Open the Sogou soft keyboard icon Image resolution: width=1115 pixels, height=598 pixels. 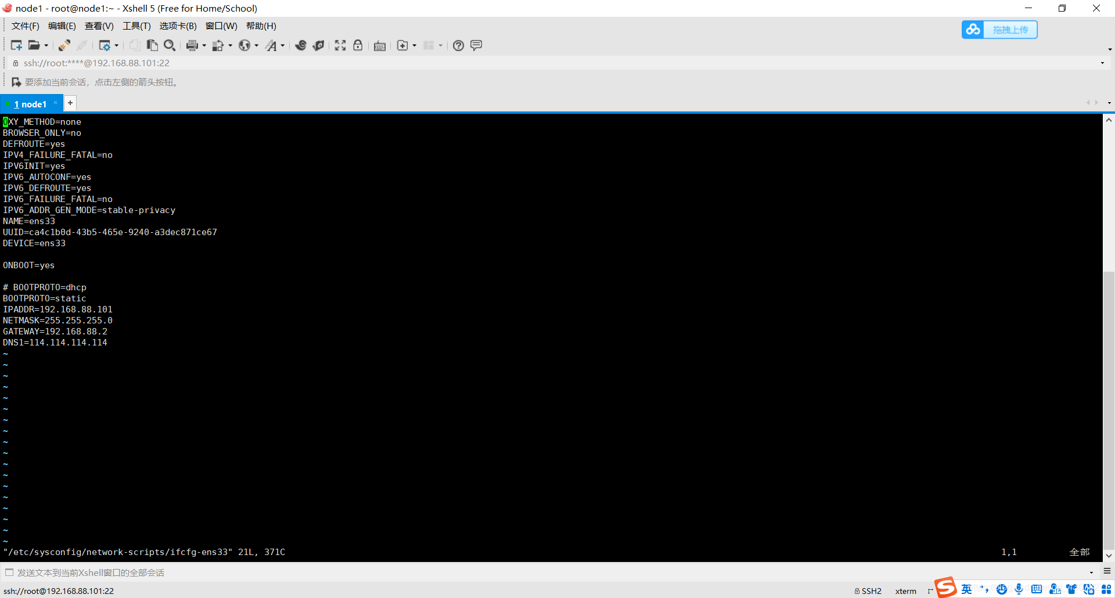[1037, 589]
